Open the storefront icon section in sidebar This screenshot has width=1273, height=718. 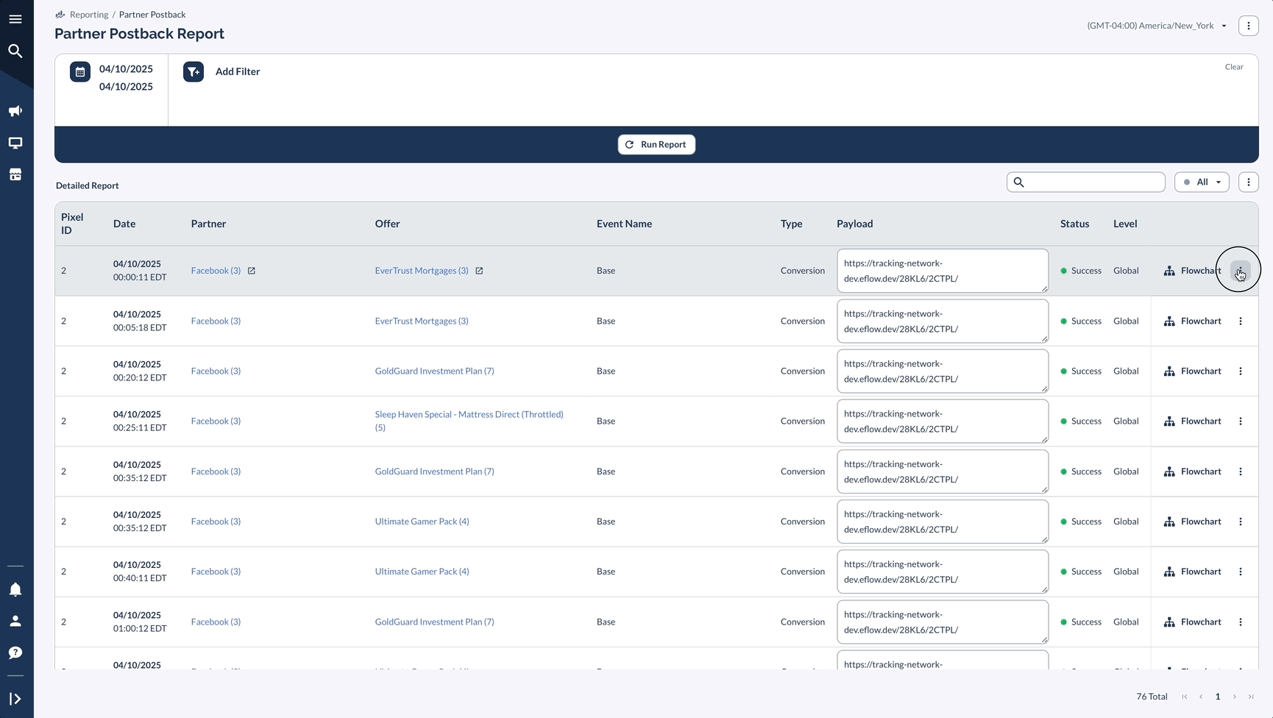15,174
